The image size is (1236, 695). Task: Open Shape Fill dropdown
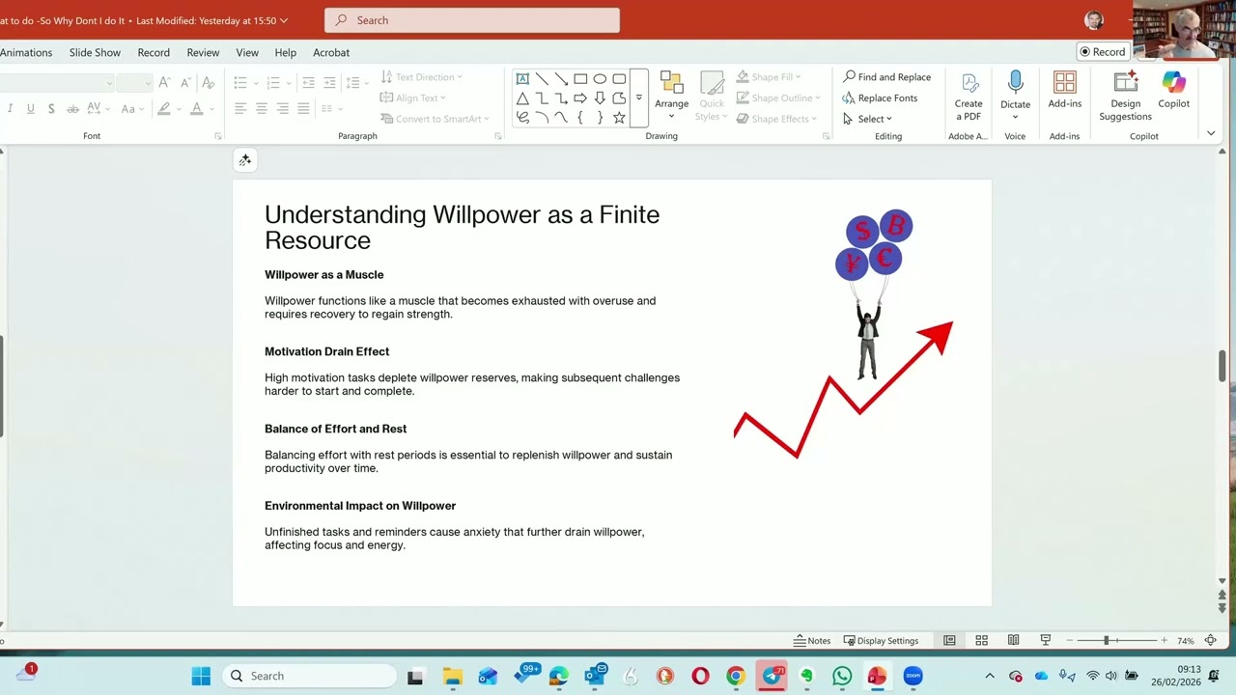pos(770,77)
